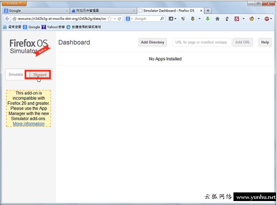Open the Most Visited bookmarks folder
The height and width of the screenshot is (205, 277).
(x=12, y=27)
